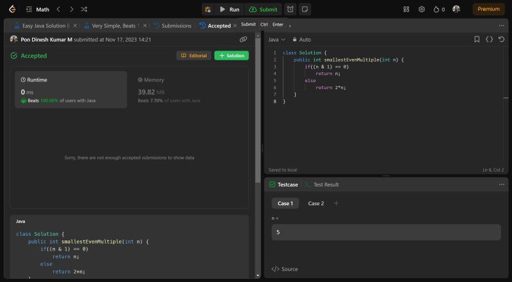Open the settings gear
Screen dimensions: 512x282
(x=422, y=10)
